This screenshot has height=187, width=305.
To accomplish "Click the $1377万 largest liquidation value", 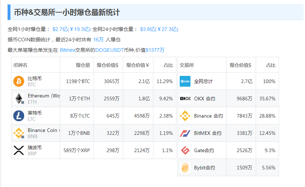I will (155, 50).
